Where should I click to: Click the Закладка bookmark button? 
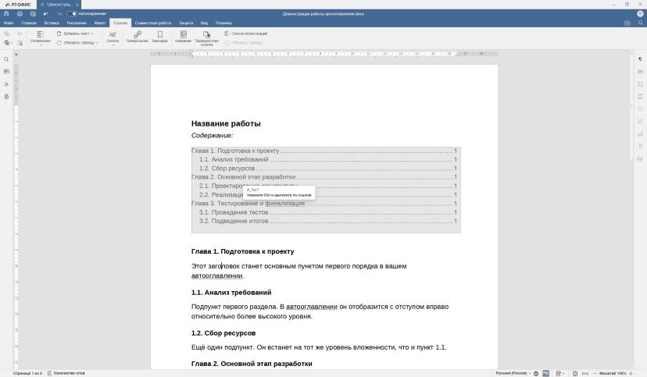click(x=159, y=37)
